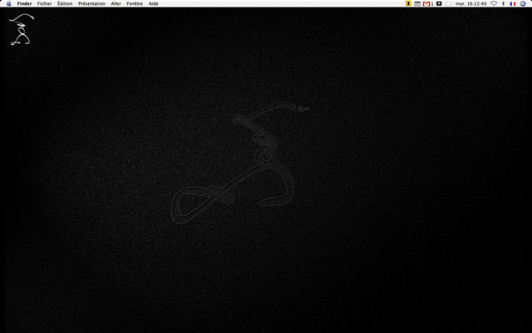The width and height of the screenshot is (532, 333).
Task: Open the Fichier menu
Action: click(x=44, y=3)
